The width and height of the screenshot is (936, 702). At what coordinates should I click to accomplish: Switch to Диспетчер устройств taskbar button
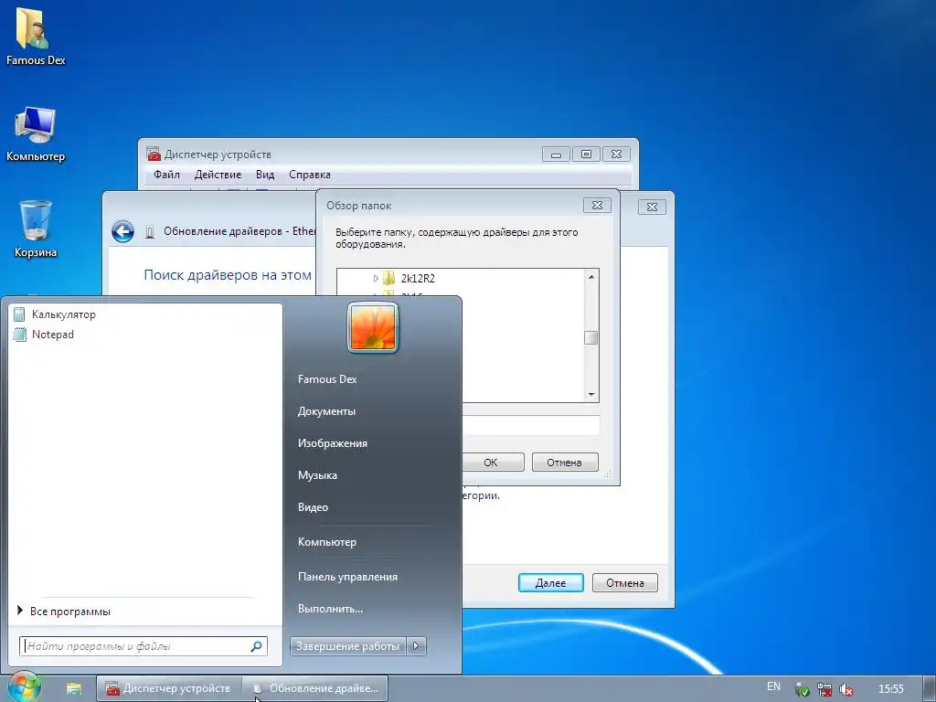(169, 688)
